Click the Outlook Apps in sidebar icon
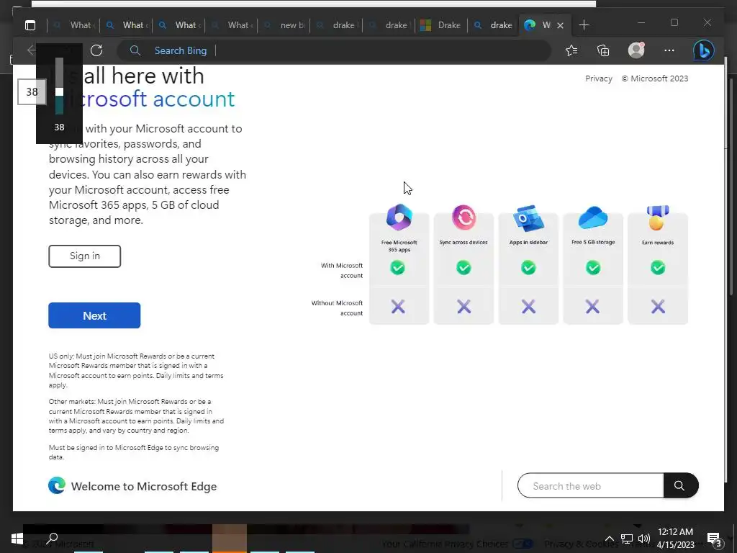Screen dimensions: 737x553 (528, 218)
